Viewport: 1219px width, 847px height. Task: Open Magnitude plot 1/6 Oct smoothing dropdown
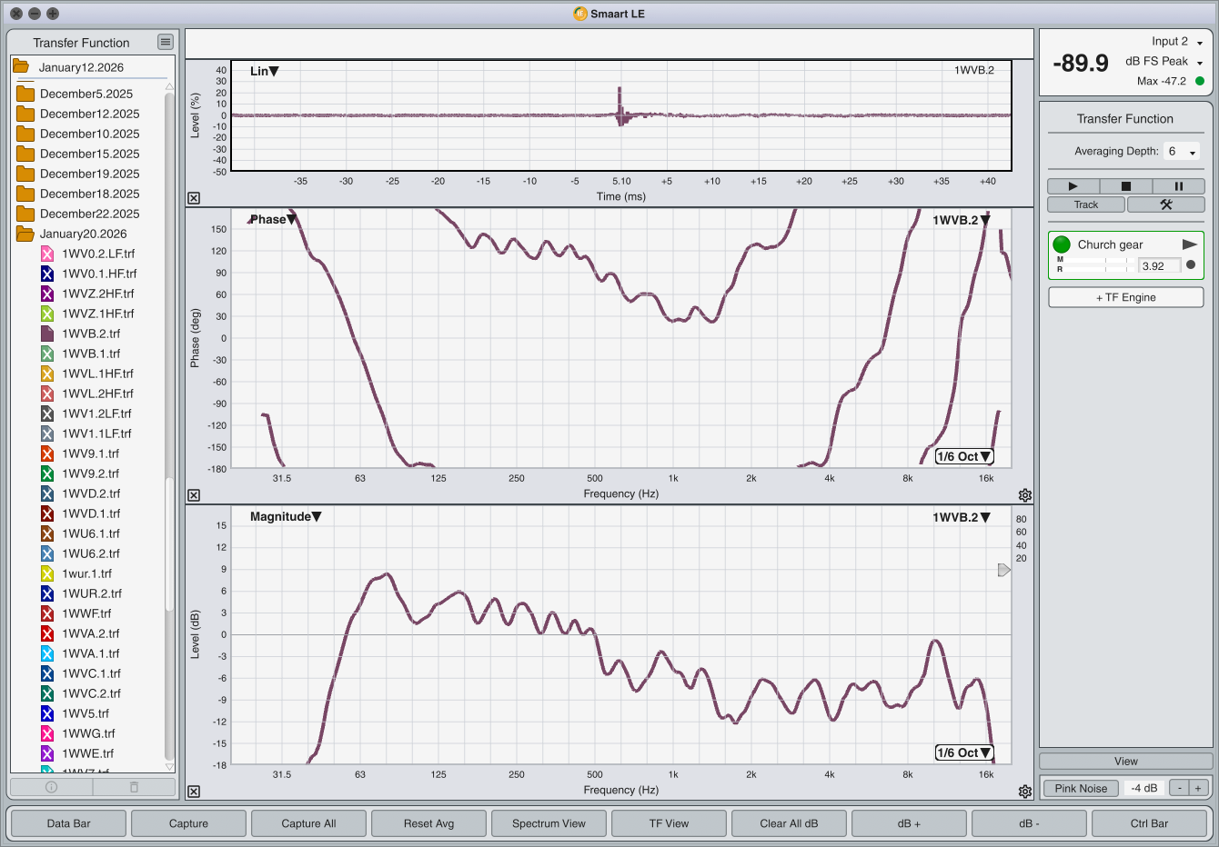pyautogui.click(x=964, y=752)
